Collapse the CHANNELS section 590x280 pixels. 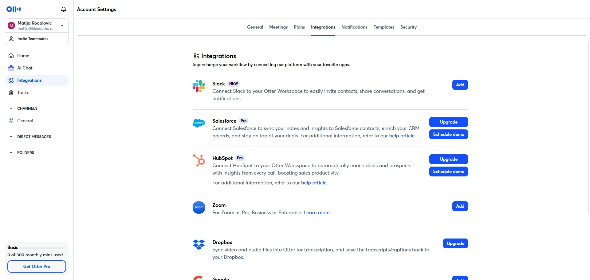pos(11,108)
